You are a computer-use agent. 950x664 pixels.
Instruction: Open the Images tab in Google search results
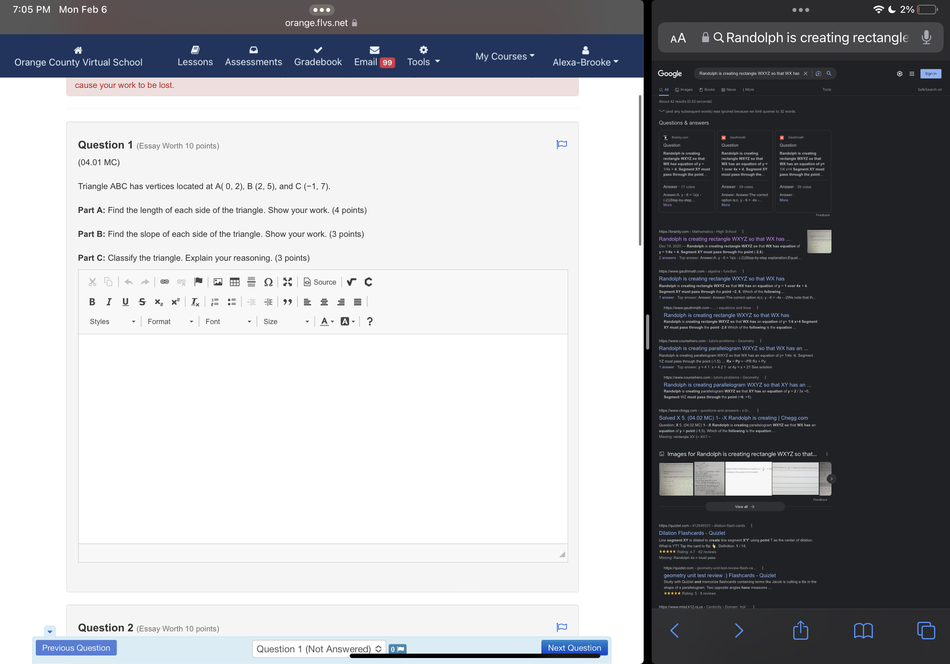[x=684, y=90]
